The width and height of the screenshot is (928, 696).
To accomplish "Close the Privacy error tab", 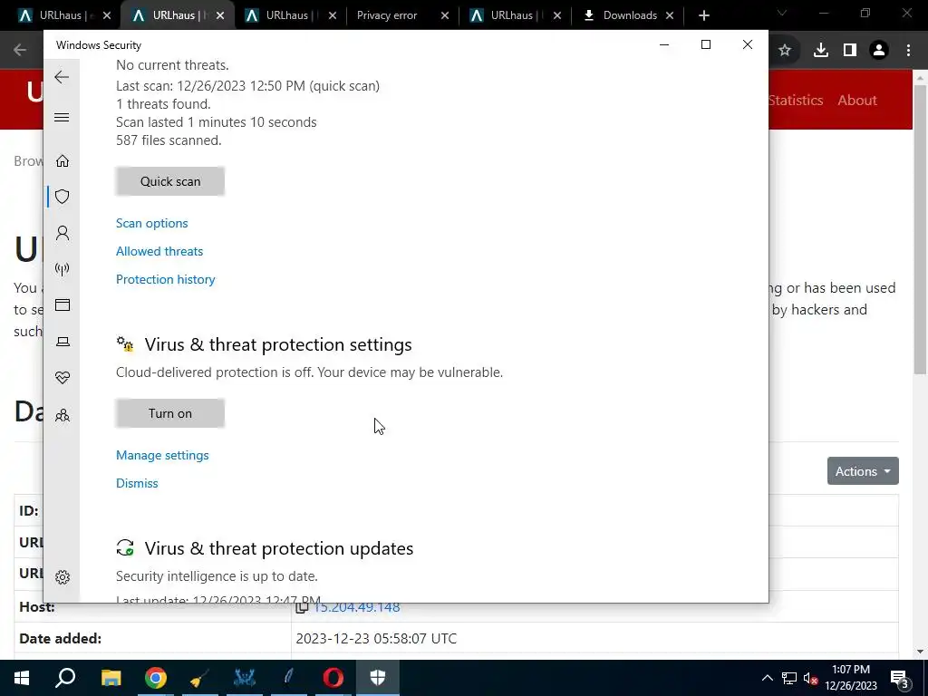I will [x=445, y=15].
